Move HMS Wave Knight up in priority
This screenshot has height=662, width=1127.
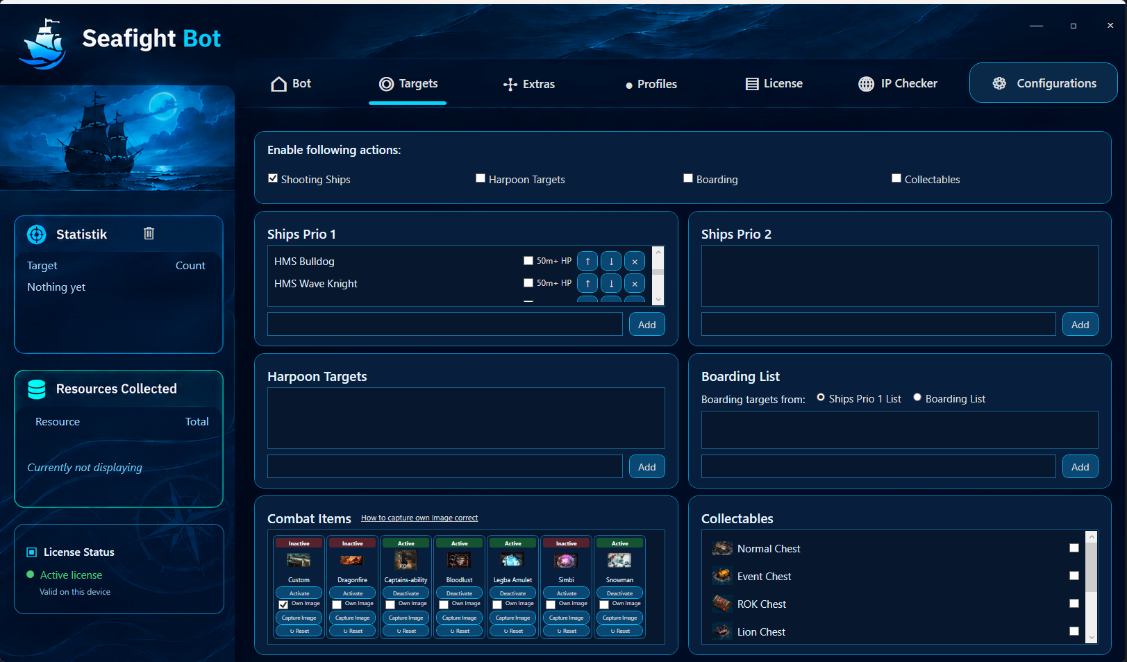pos(587,283)
